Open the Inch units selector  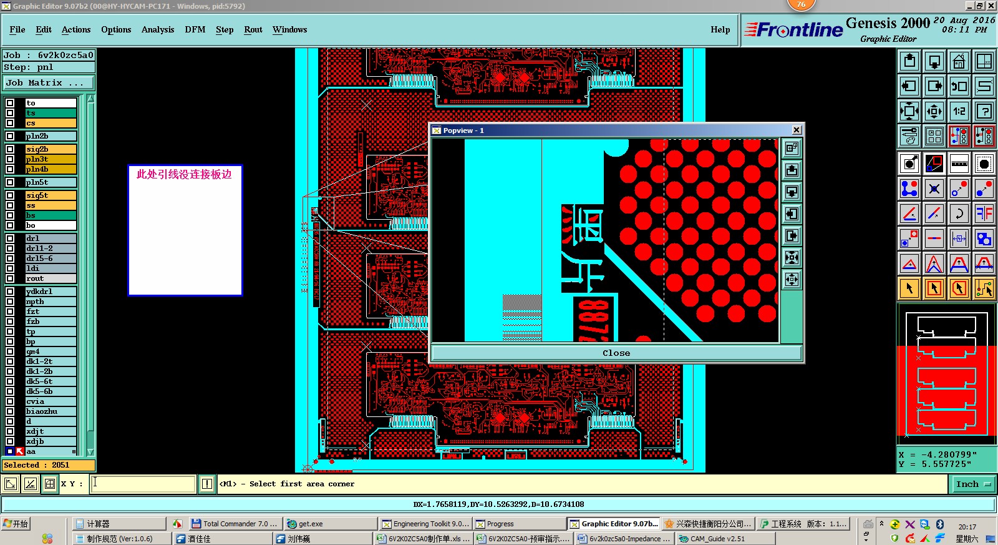[x=972, y=484]
